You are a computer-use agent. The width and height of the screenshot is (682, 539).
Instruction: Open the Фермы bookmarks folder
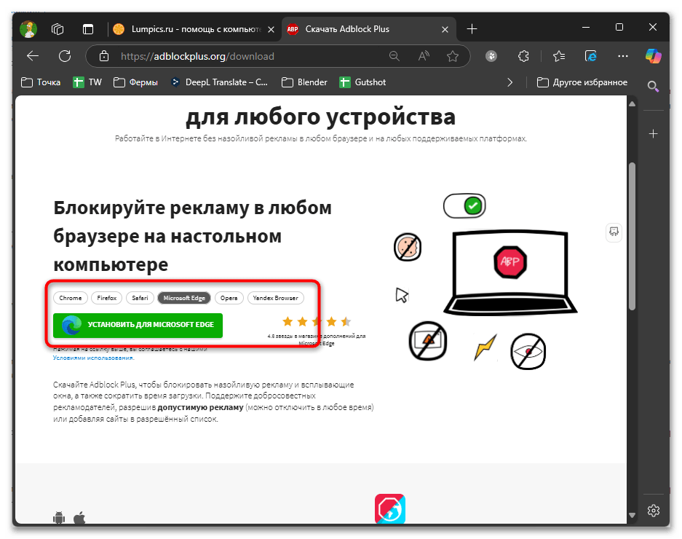135,82
